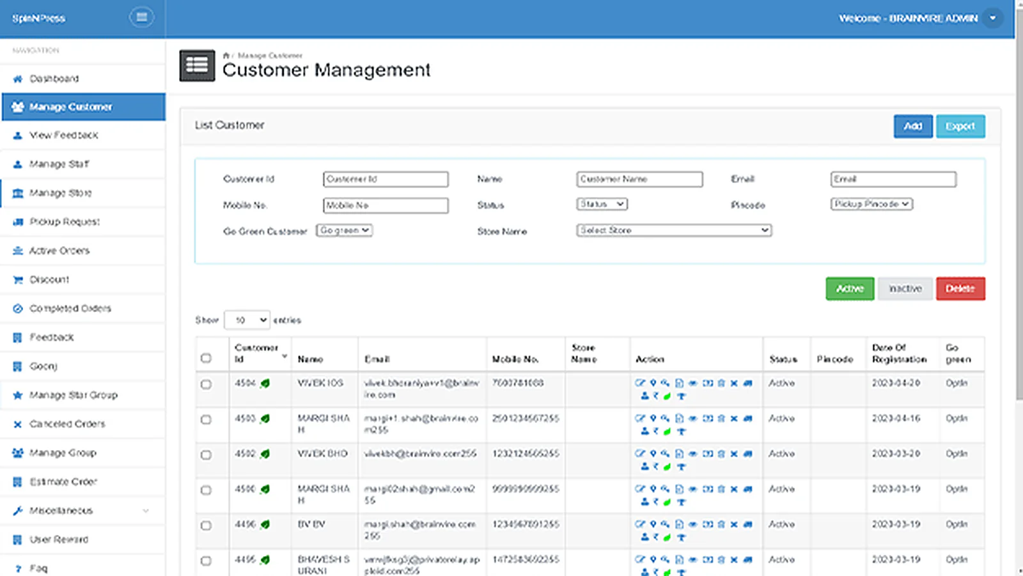Click green leaf action icon for customer 4500
The height and width of the screenshot is (576, 1023).
667,502
